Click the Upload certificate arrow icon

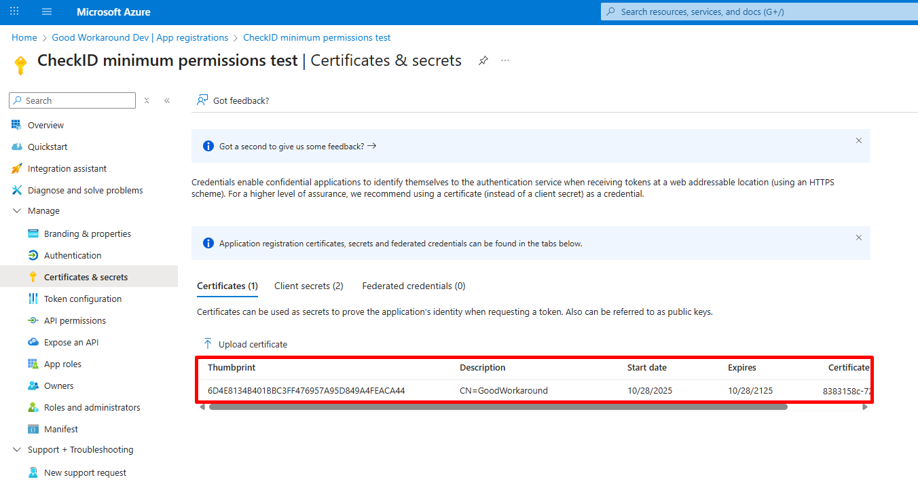click(x=208, y=344)
